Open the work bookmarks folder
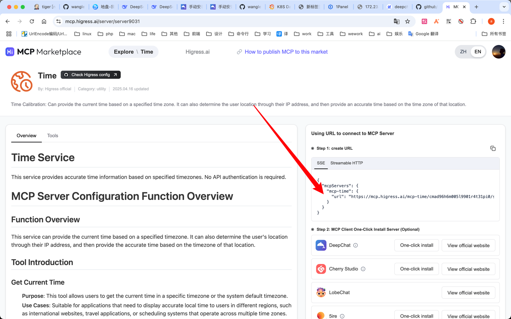This screenshot has width=511, height=319. coord(302,34)
